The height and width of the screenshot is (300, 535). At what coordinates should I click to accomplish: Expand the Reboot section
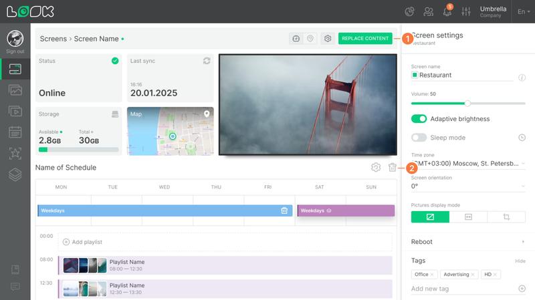[x=468, y=242]
